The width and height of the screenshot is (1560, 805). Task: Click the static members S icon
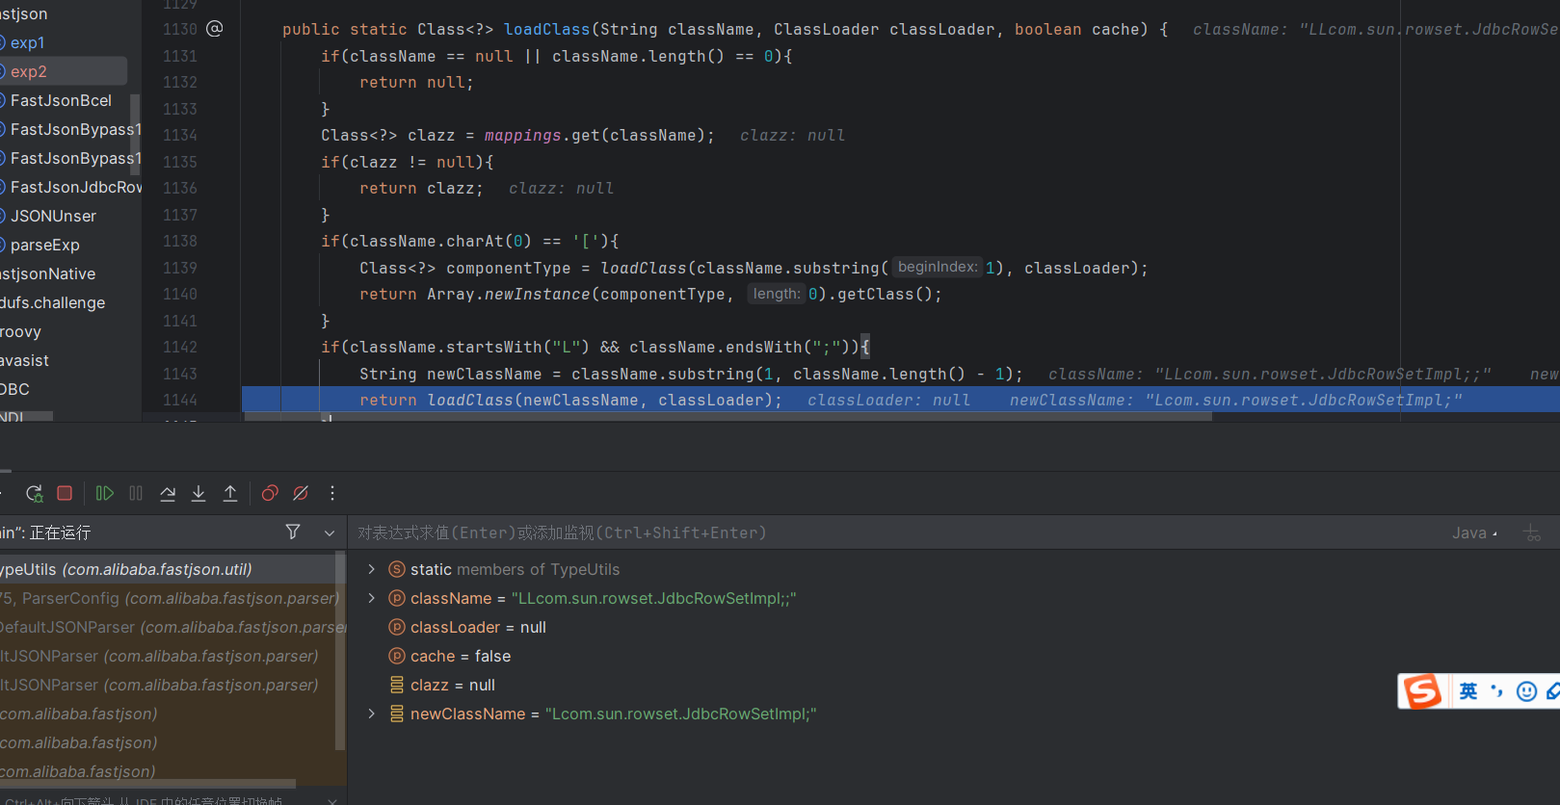tap(396, 569)
